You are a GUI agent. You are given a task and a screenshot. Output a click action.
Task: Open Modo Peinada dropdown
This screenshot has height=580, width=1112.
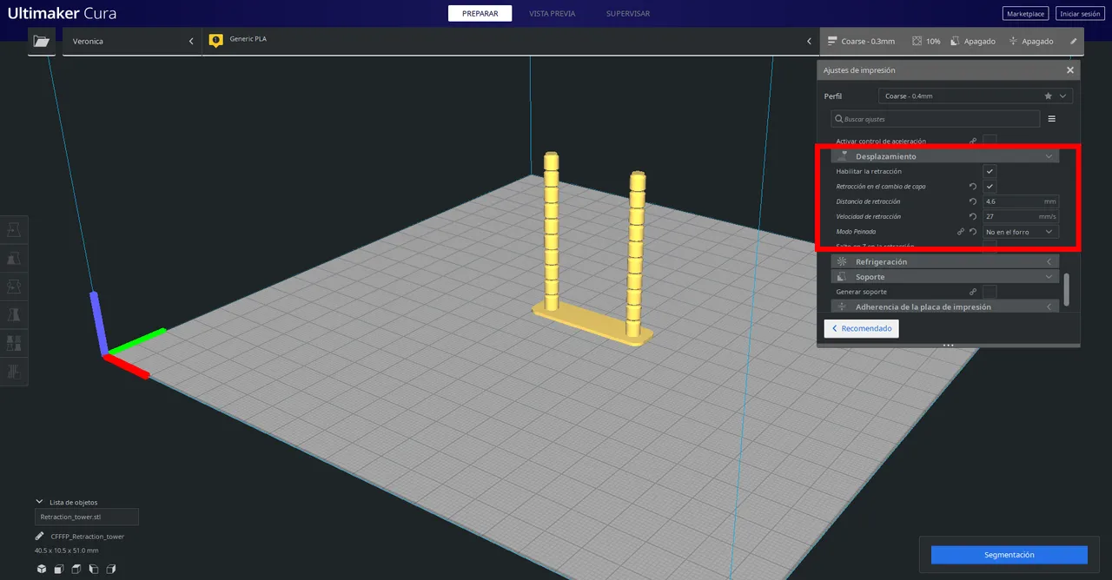(1021, 232)
